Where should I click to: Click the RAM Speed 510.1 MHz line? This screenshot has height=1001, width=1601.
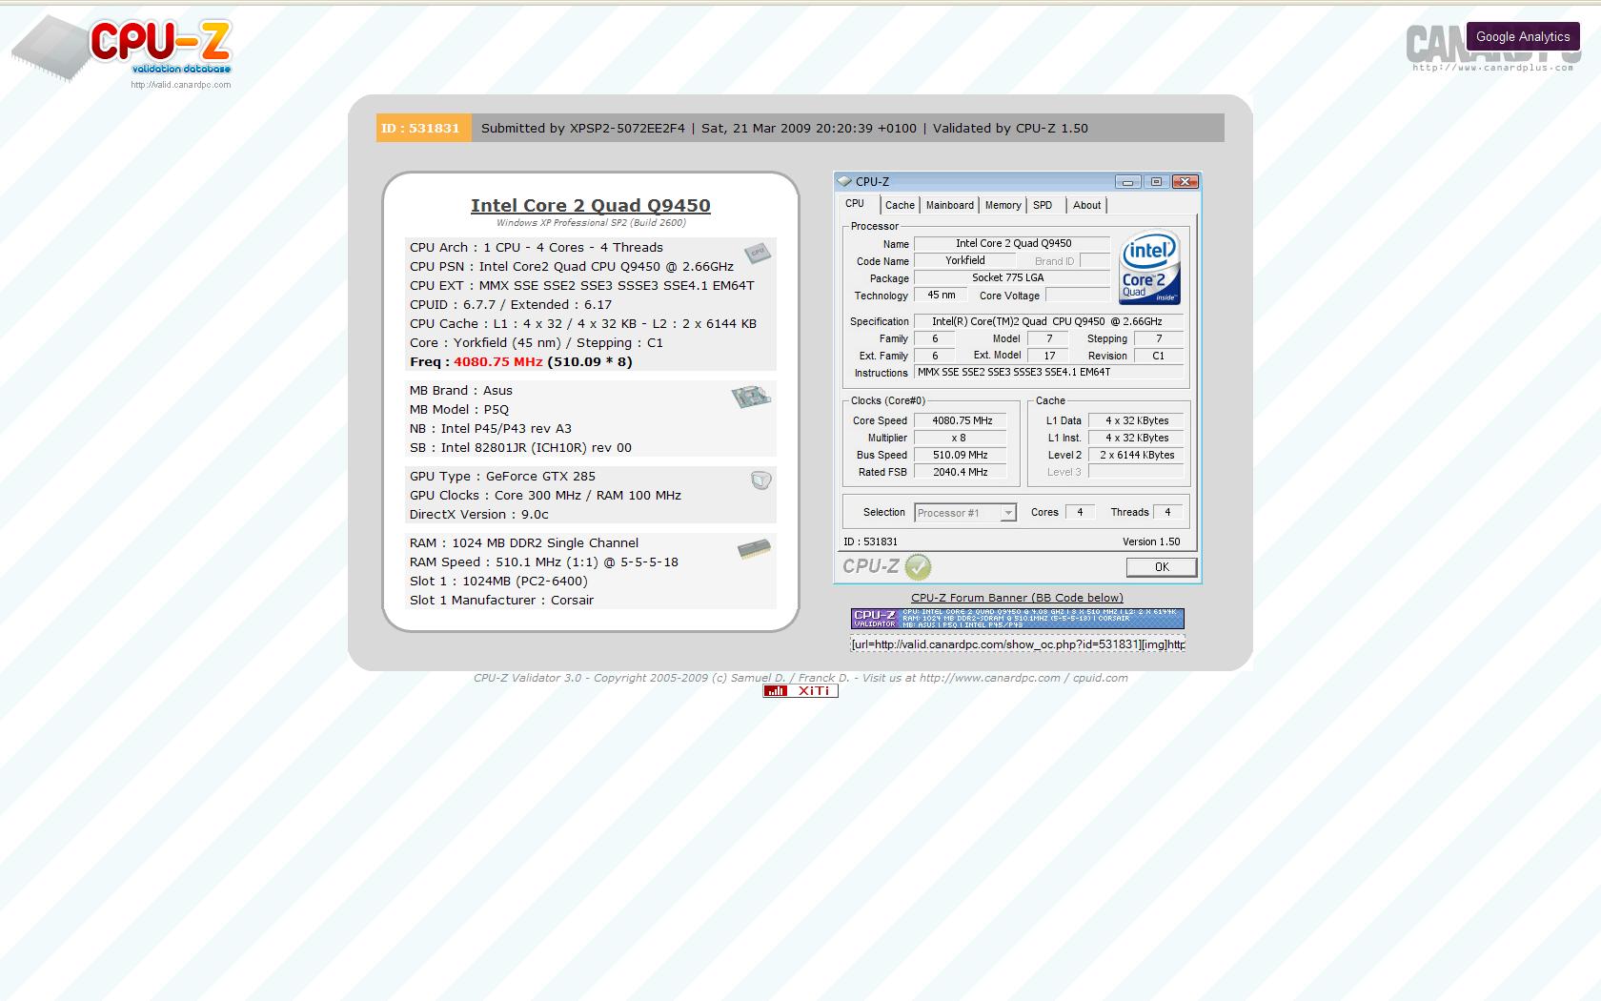(x=544, y=562)
